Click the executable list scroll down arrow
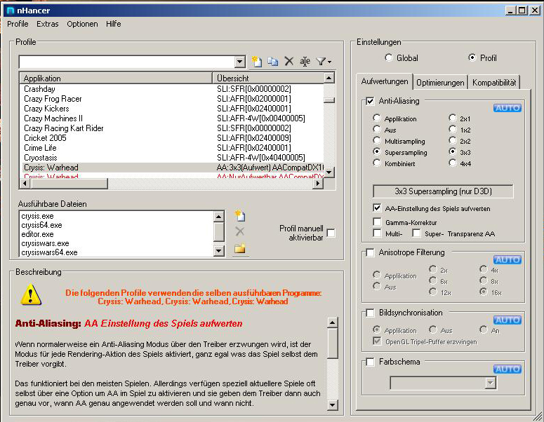544x422 pixels. point(218,250)
